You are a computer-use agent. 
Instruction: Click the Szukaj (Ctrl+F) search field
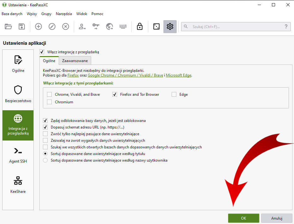click(x=236, y=26)
